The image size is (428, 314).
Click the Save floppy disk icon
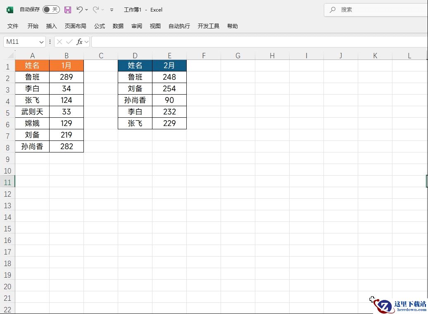pos(68,10)
